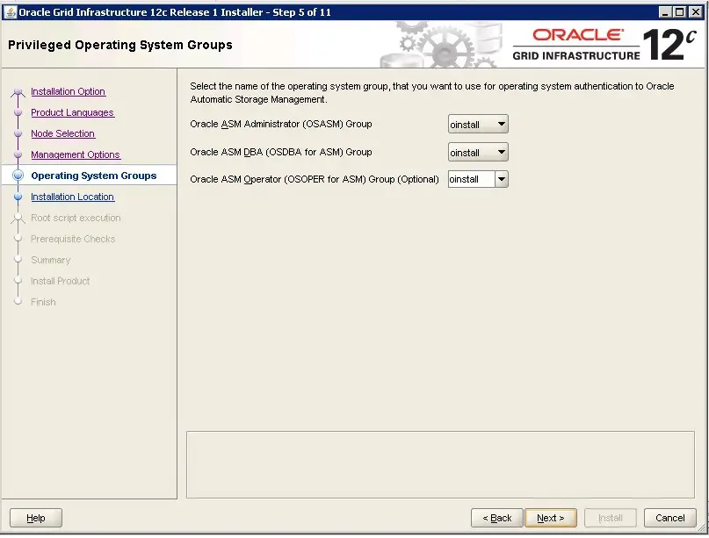
Task: Click the Oracle ASM Administrator (OSASM) Group label
Action: point(281,124)
